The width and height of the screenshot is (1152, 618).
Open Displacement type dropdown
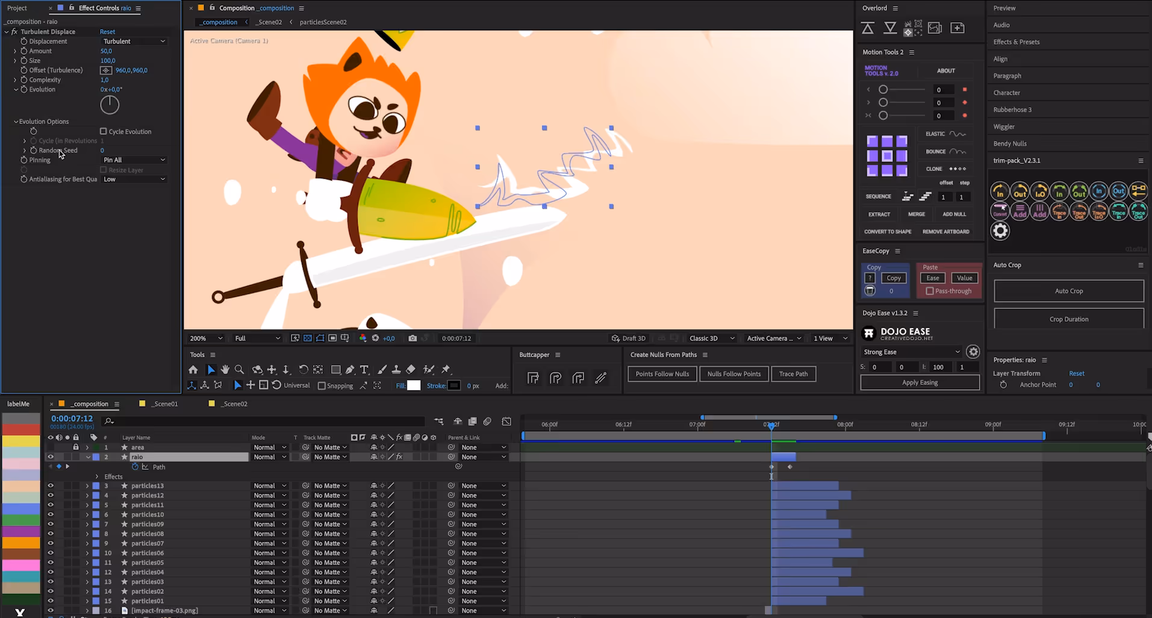click(134, 42)
